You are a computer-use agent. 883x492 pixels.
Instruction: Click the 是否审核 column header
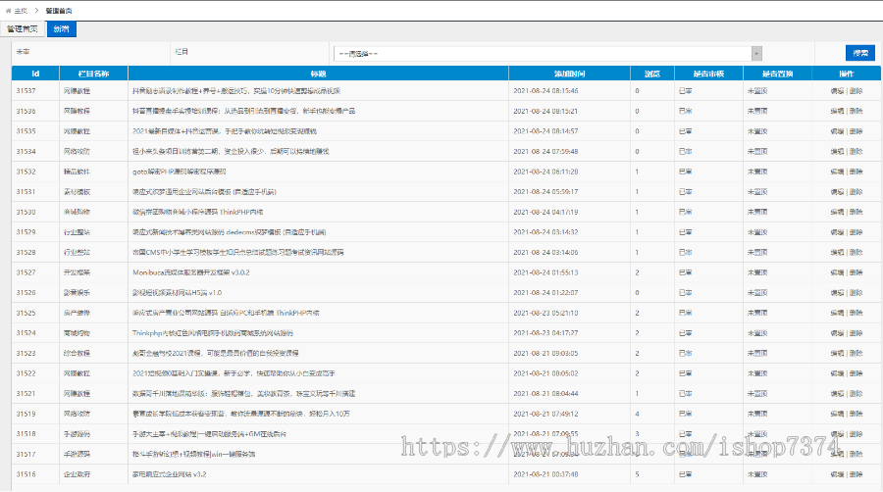pyautogui.click(x=708, y=74)
